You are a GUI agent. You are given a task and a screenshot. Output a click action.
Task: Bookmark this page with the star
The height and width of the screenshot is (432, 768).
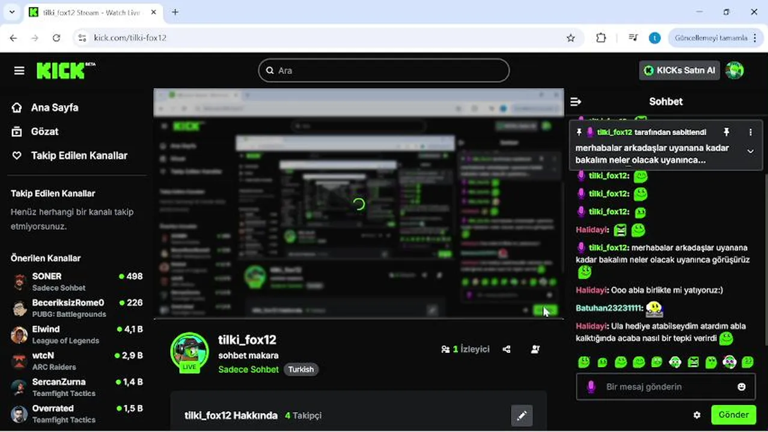tap(571, 38)
